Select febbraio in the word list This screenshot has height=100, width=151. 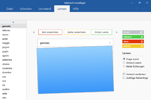click(x=13, y=30)
